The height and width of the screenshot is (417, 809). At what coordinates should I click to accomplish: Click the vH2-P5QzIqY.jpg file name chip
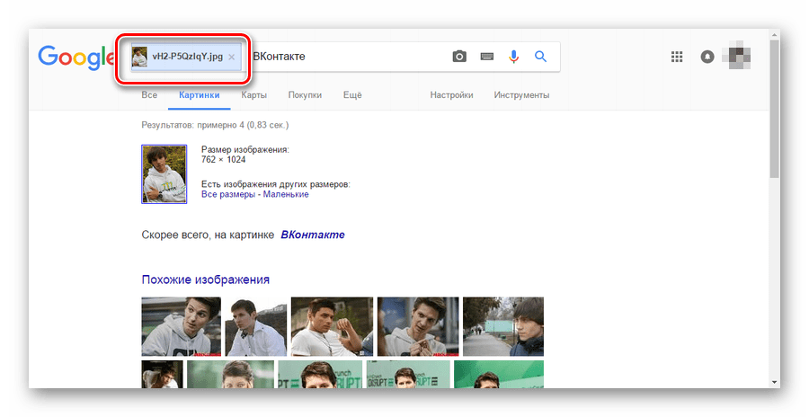tap(187, 57)
